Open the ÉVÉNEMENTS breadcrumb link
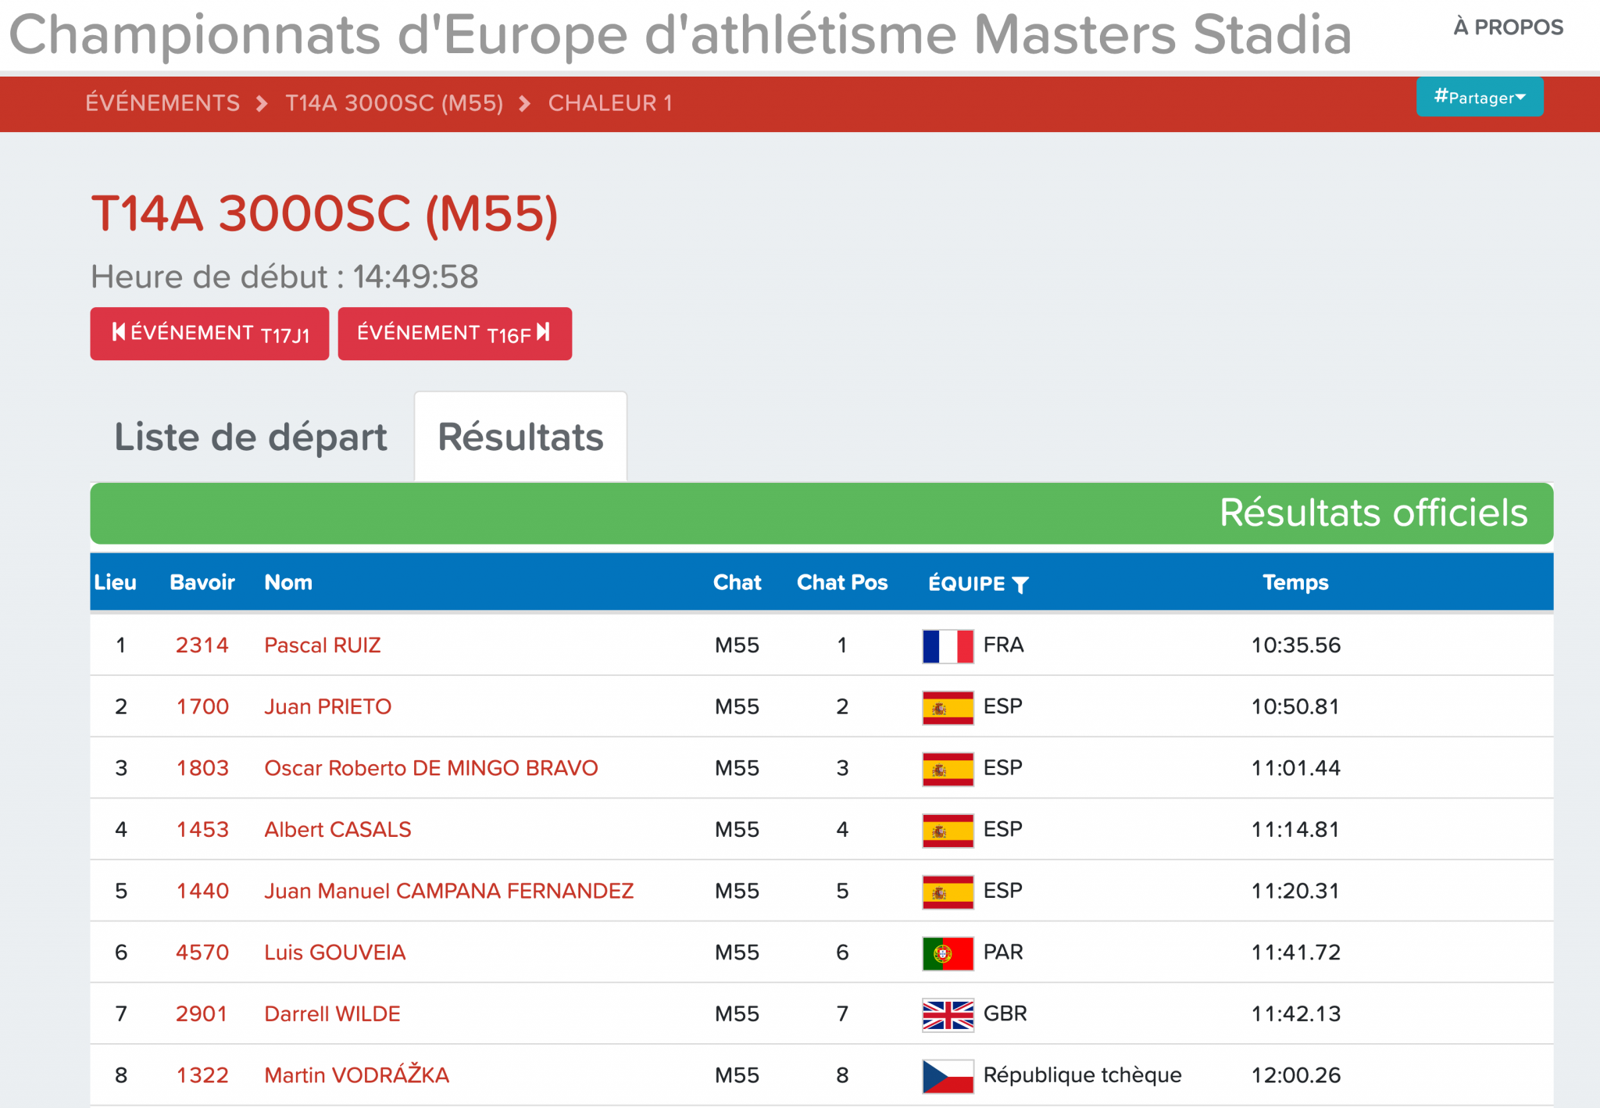1600x1108 pixels. point(162,103)
